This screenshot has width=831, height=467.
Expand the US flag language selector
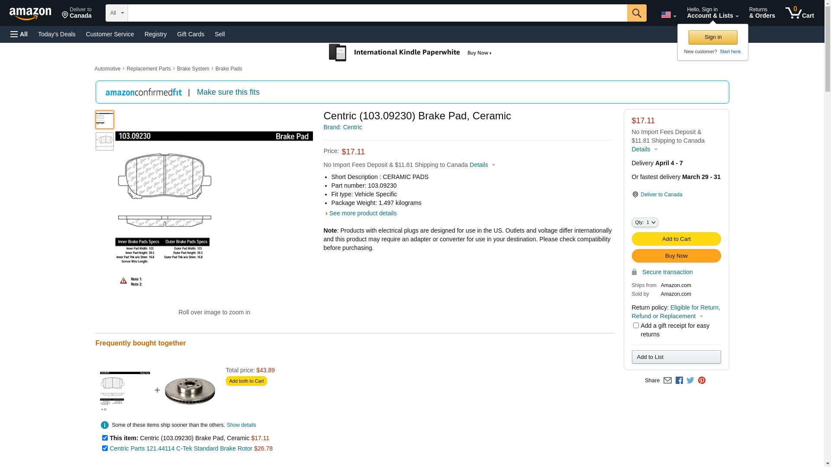(668, 15)
